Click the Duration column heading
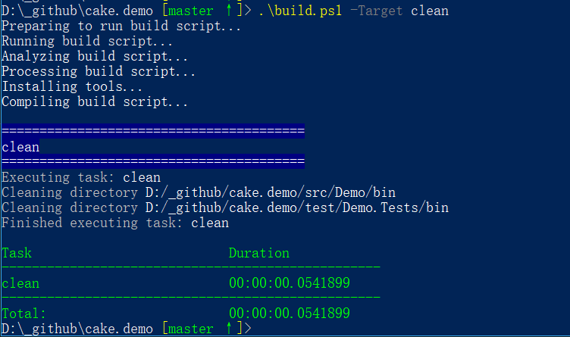Screen dimensions: 570x337 tap(259, 253)
